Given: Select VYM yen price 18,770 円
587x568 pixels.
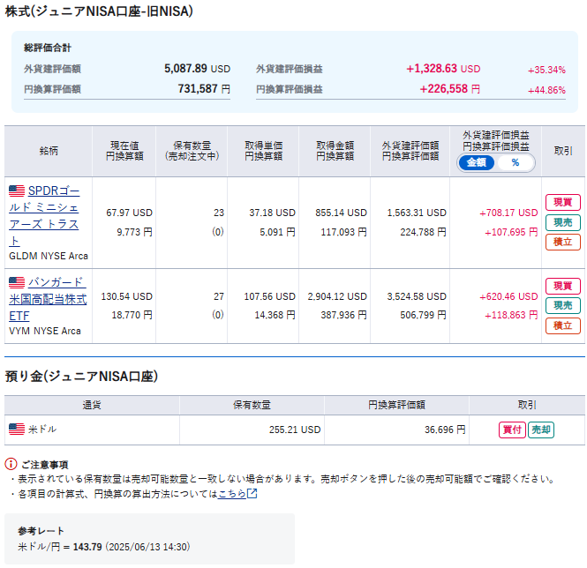Looking at the screenshot, I should 132,315.
